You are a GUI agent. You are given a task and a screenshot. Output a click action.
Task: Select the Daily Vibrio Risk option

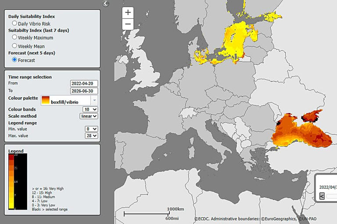[14, 23]
